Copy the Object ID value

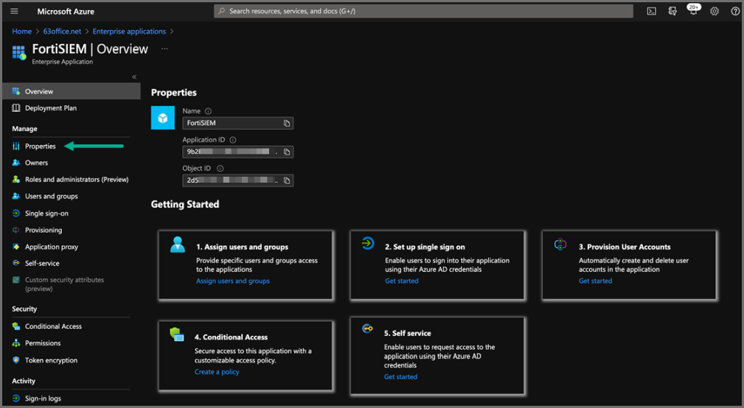click(287, 180)
